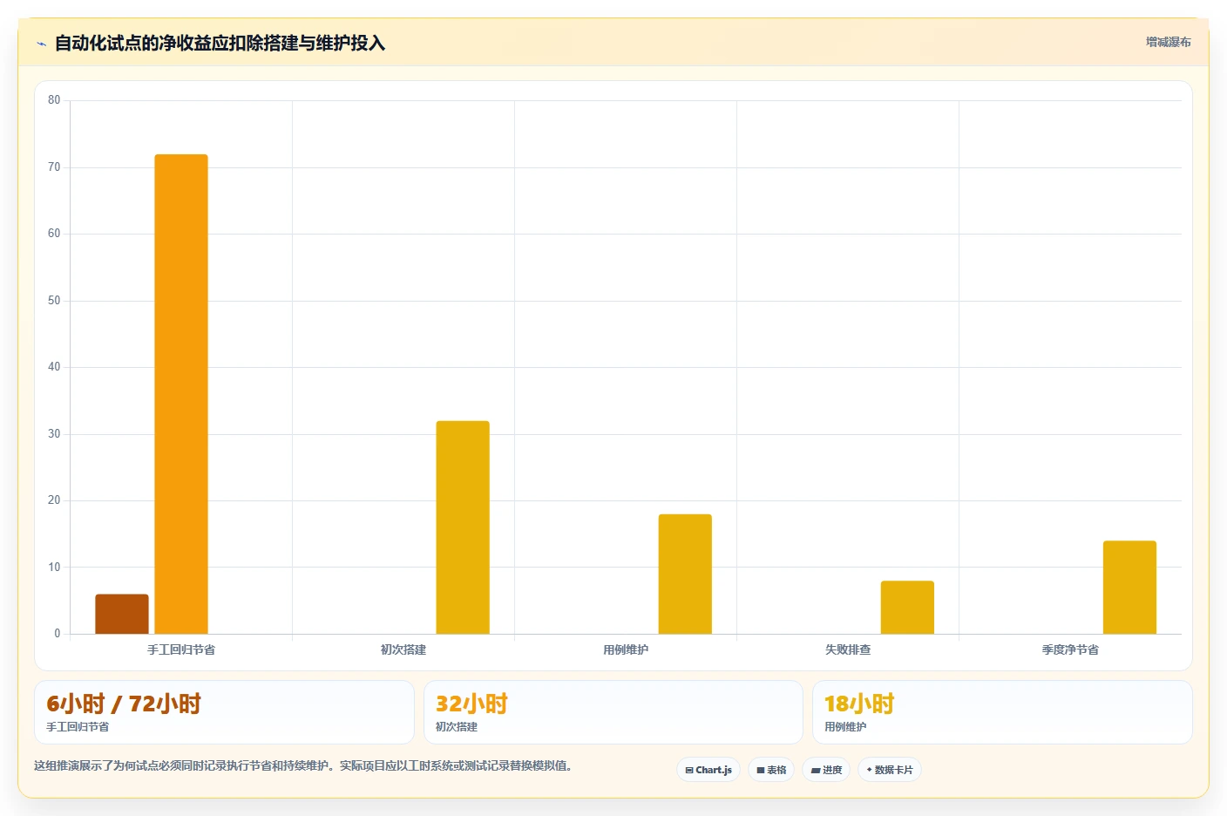
Task: Click the 用例维护 axis label
Action: pos(626,649)
